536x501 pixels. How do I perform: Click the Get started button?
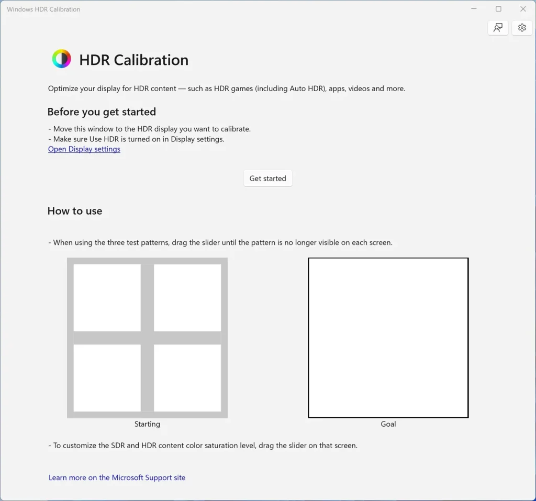[x=267, y=178]
